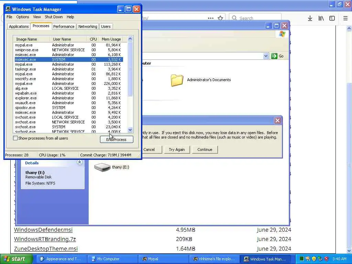This screenshot has width=352, height=264.
Task: Sort processes by Mem Usage column
Action: pos(111,39)
